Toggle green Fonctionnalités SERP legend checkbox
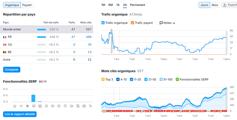 [177, 80]
